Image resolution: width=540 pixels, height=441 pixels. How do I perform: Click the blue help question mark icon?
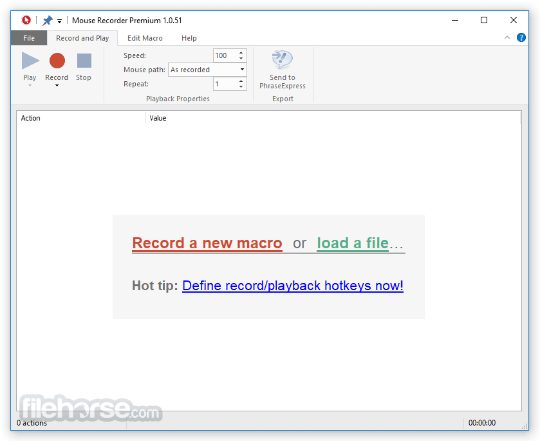coord(521,37)
